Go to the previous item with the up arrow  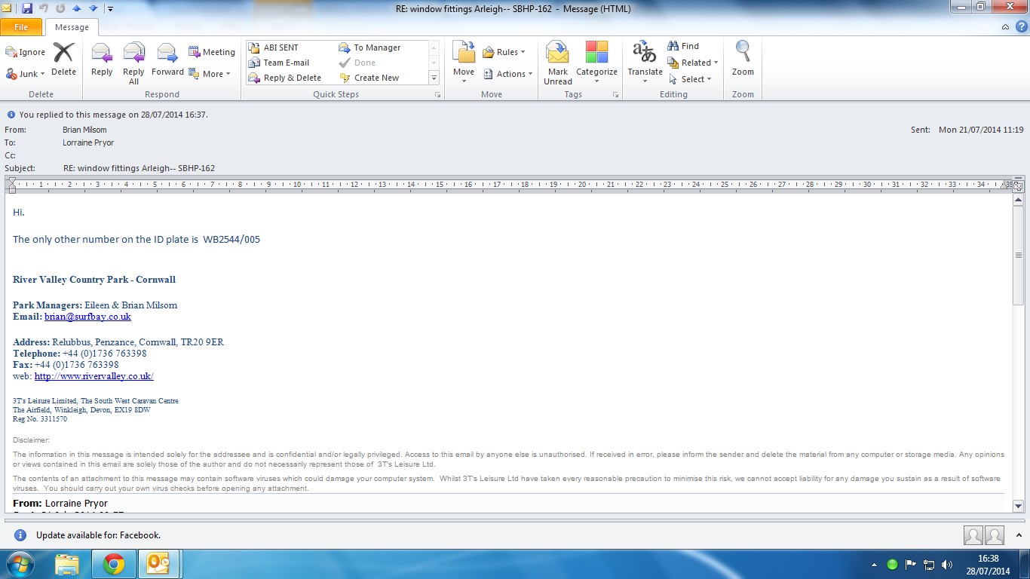tap(77, 9)
